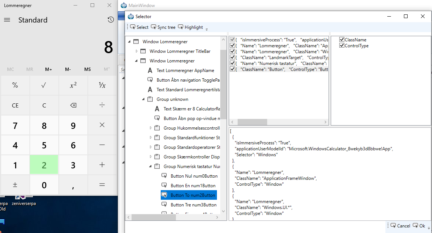Image resolution: width=432 pixels, height=233 pixels.
Task: Collapse Group Numerisk tastatur tree node
Action: (x=150, y=167)
